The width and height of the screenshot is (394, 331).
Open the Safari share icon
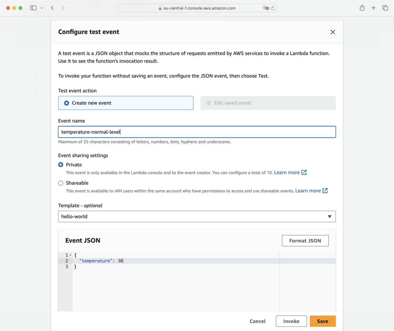(x=362, y=8)
